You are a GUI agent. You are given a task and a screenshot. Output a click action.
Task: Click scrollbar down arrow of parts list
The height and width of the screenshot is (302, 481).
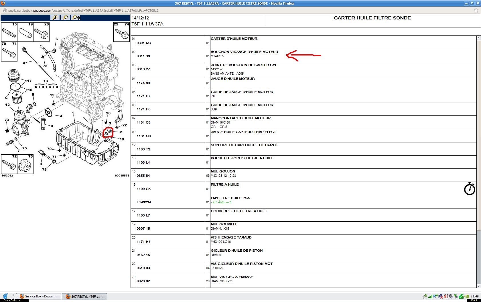(x=478, y=286)
